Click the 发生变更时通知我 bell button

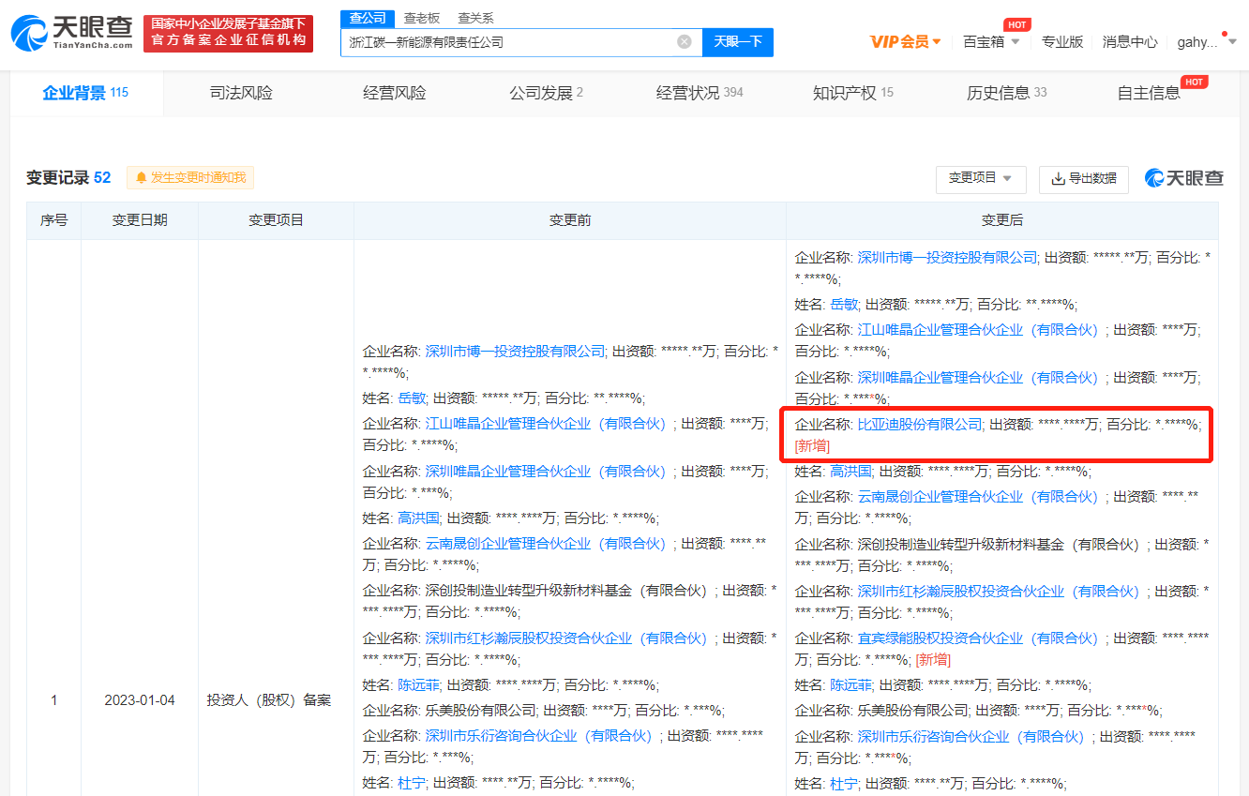point(190,177)
